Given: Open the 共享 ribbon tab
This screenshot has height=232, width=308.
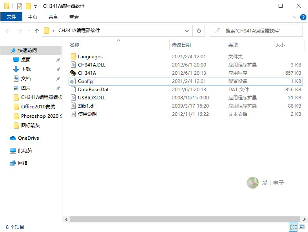Looking at the screenshot, I should point(53,17).
